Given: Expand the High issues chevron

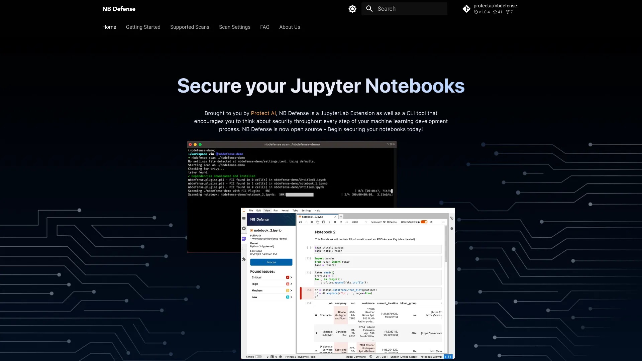Looking at the screenshot, I should tap(291, 284).
